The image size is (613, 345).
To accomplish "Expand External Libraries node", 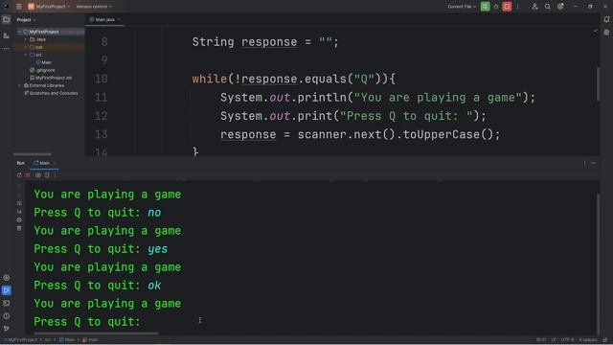I will click(19, 85).
